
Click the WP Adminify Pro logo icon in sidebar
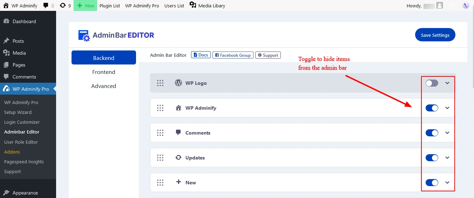(6, 89)
